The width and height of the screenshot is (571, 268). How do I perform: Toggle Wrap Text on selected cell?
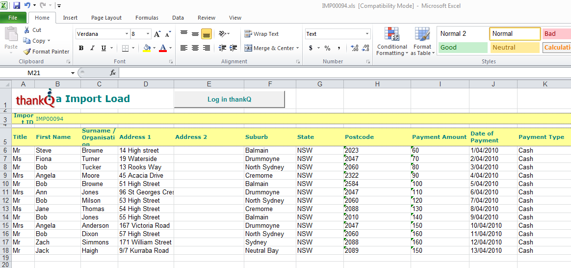coord(261,34)
